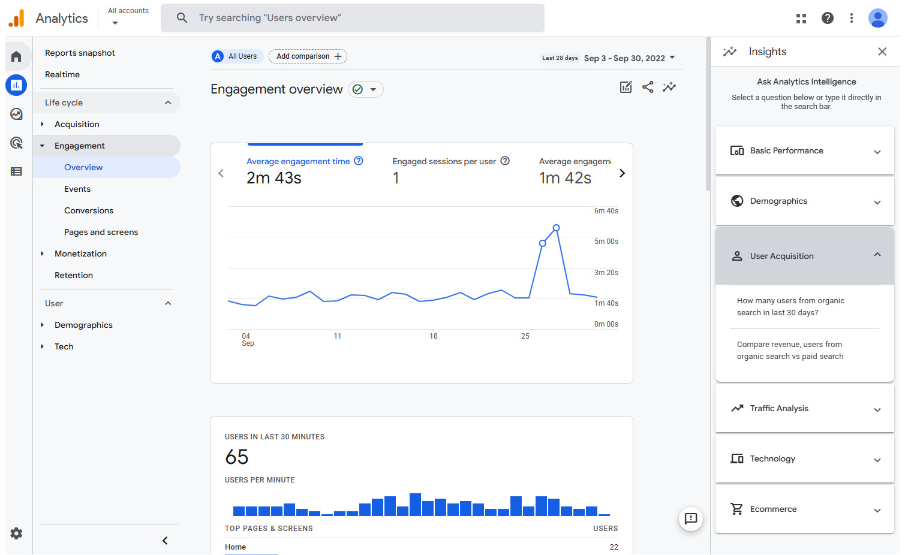Viewport: 905px width, 555px height.
Task: Click the Ask Analytics Intelligence heading
Action: pyautogui.click(x=806, y=82)
